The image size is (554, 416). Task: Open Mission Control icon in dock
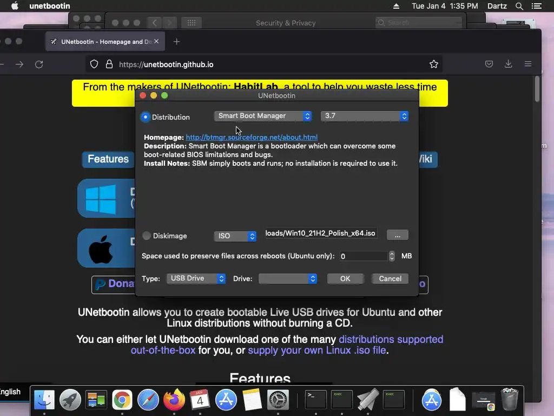(x=96, y=400)
